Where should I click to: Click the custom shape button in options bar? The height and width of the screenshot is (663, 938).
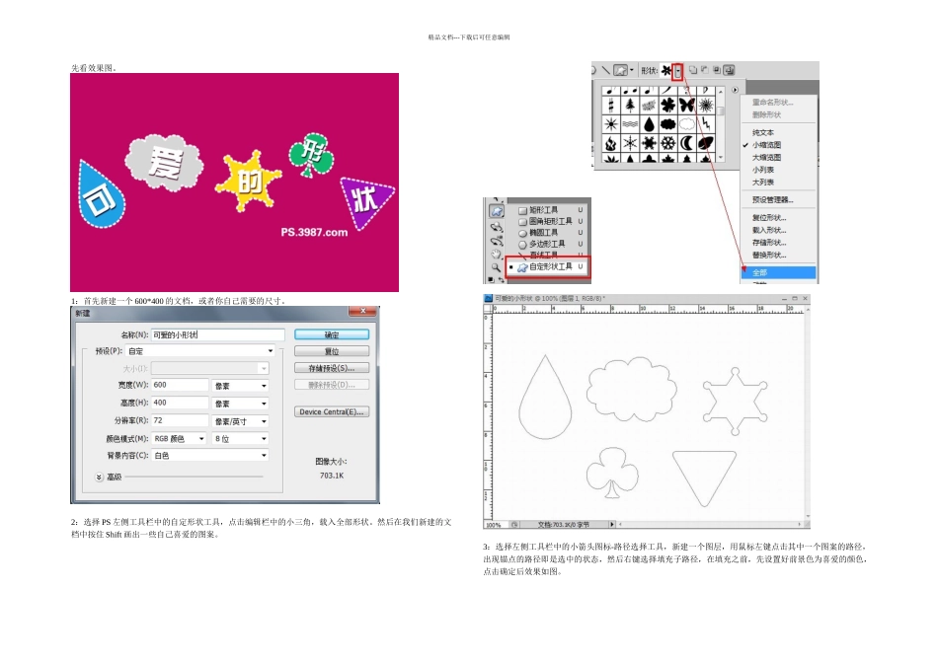621,71
